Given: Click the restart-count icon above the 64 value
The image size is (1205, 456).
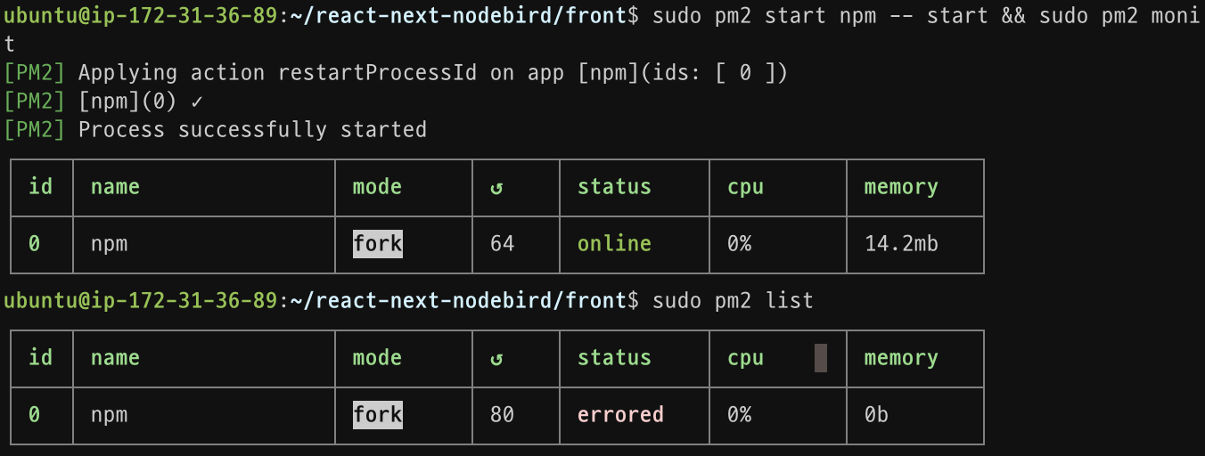Looking at the screenshot, I should pos(496,188).
